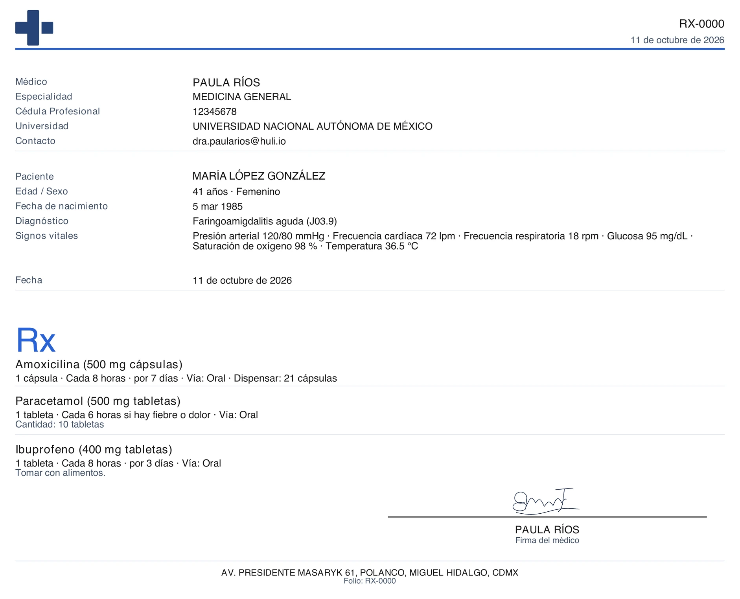Click the Diagnóstico field label
740x599 pixels.
[42, 221]
